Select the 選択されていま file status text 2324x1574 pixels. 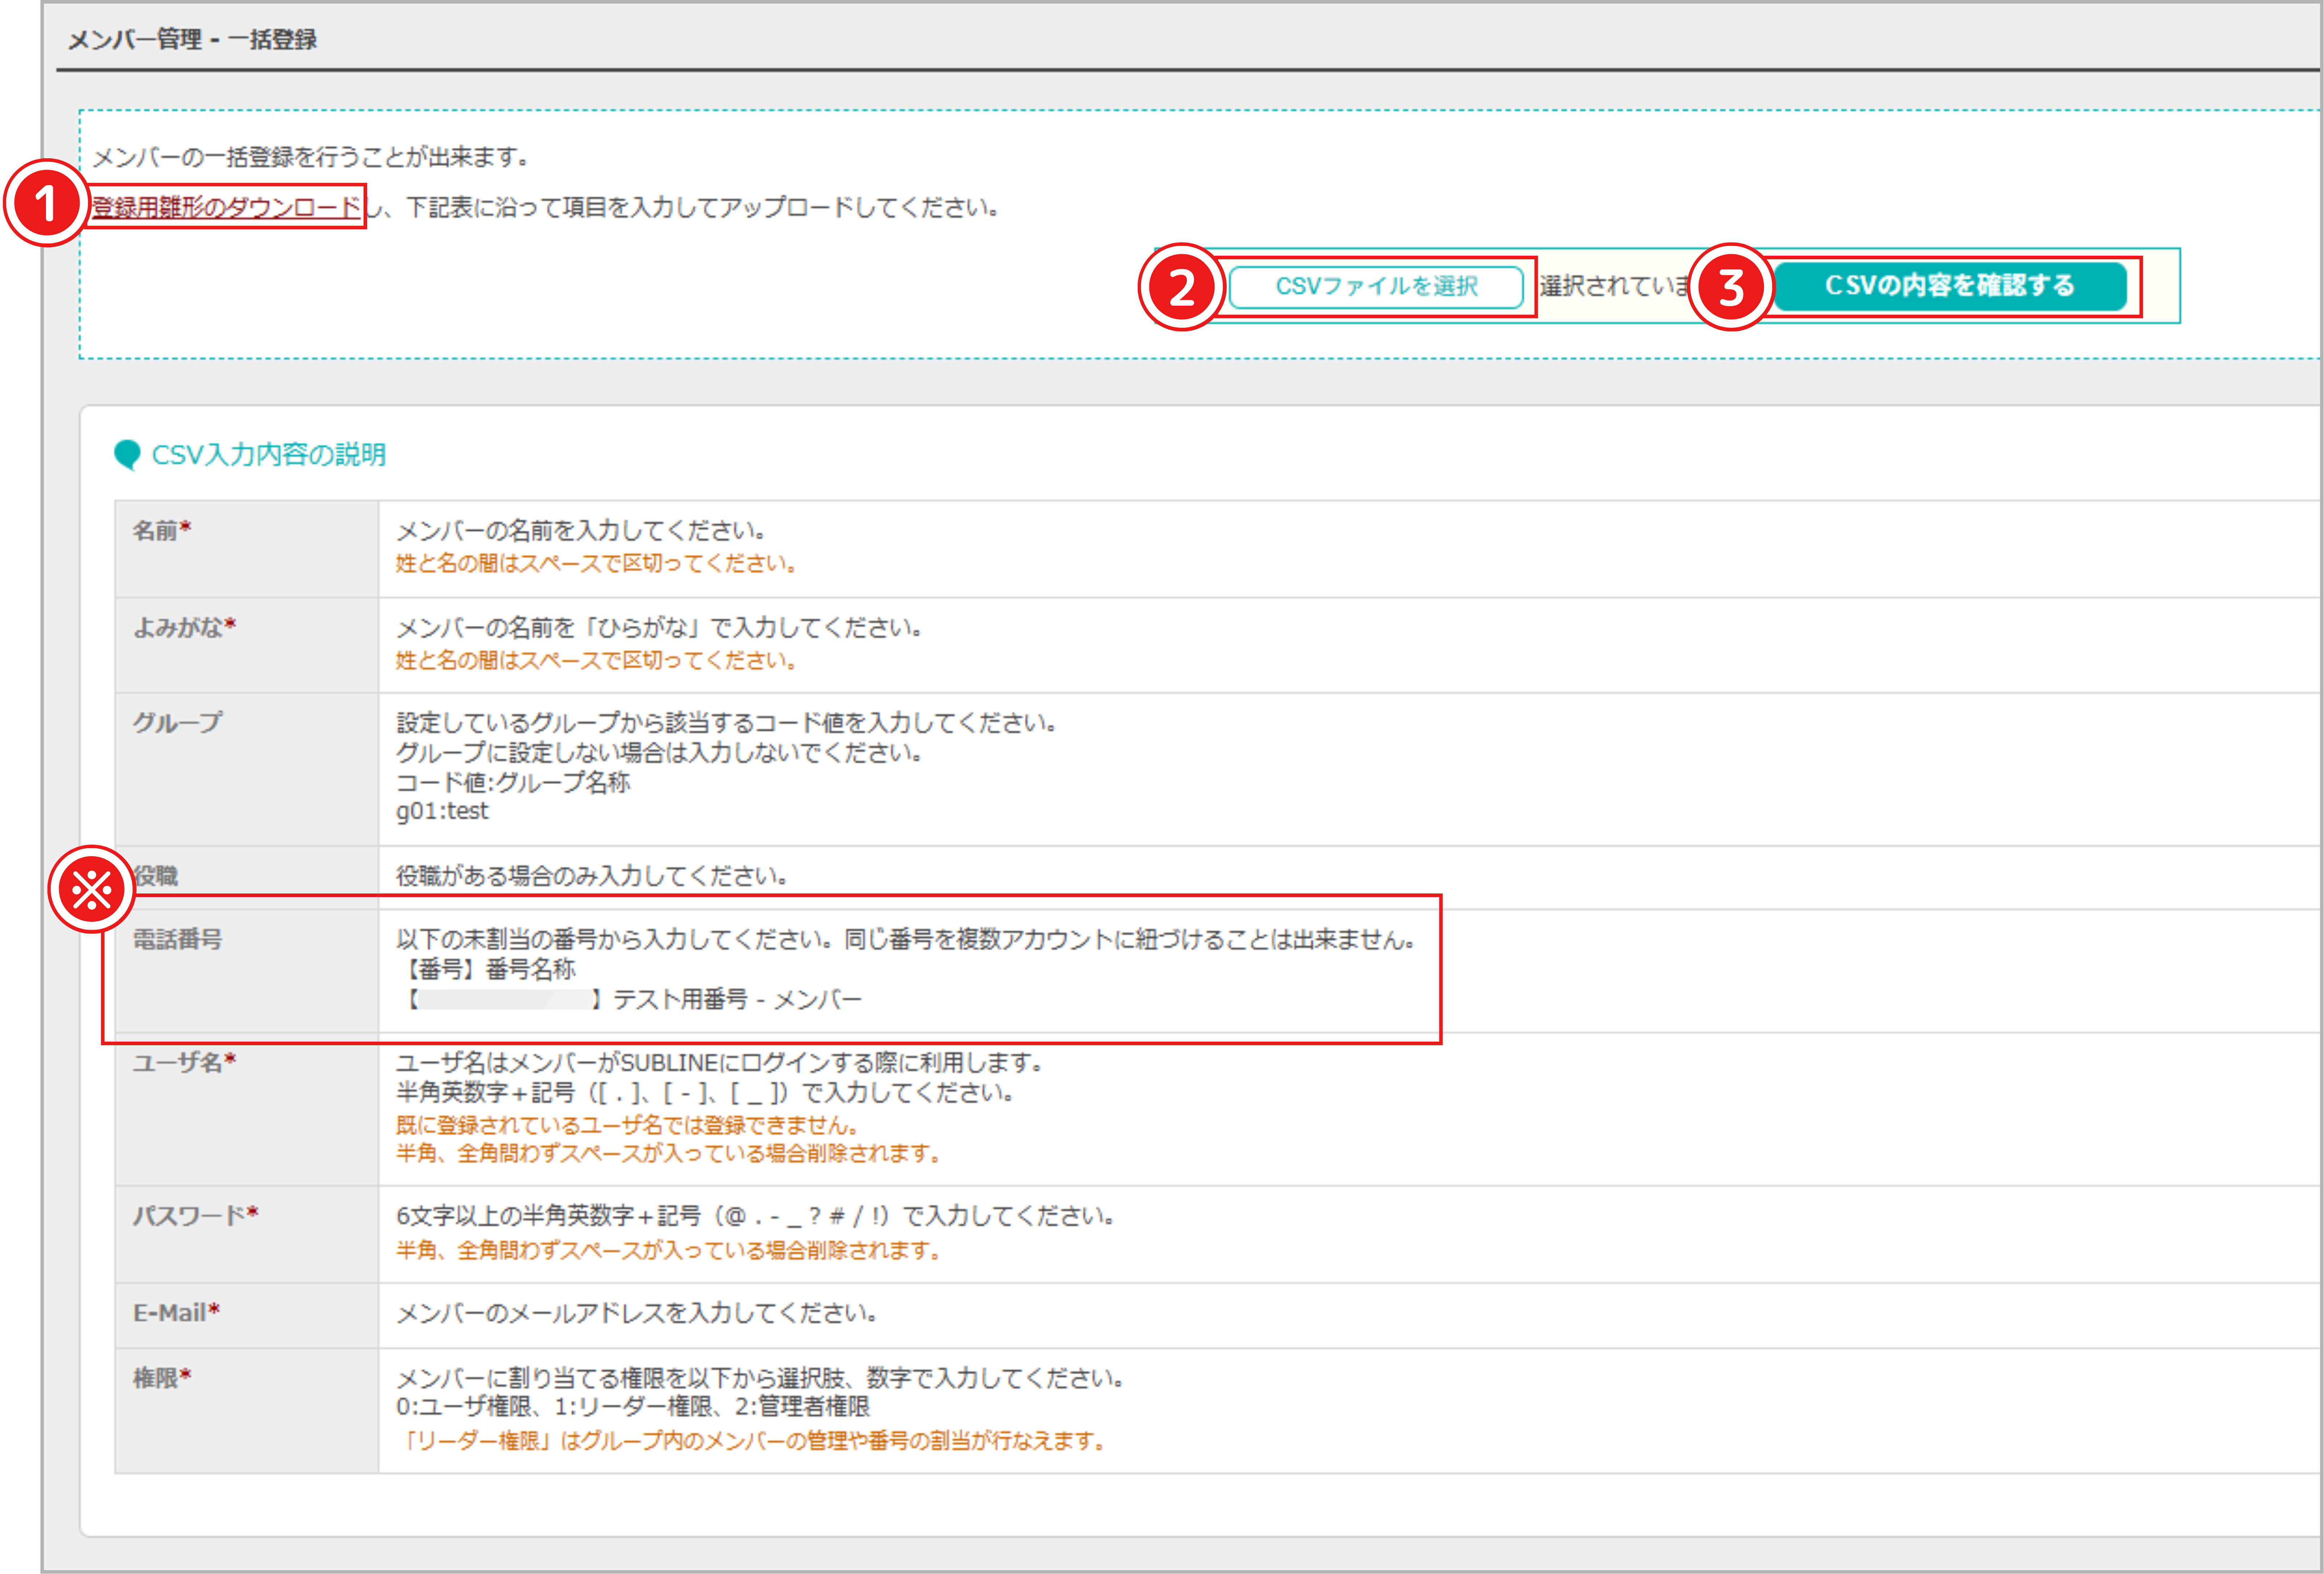click(1610, 287)
